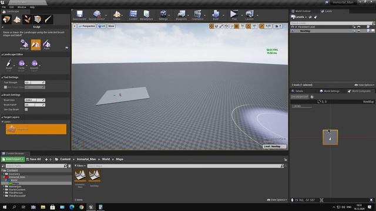
Task: Select the Landscape mode icon
Action: [x=17, y=19]
